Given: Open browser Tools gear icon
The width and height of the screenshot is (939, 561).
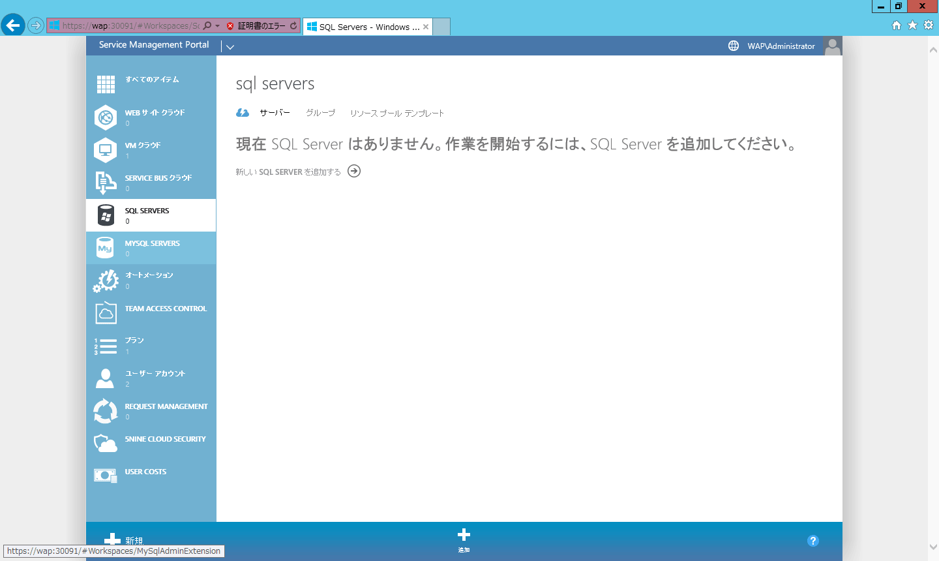Looking at the screenshot, I should pos(929,25).
